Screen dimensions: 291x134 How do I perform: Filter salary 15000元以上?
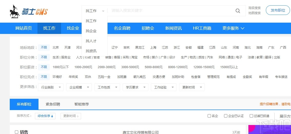click(x=229, y=67)
